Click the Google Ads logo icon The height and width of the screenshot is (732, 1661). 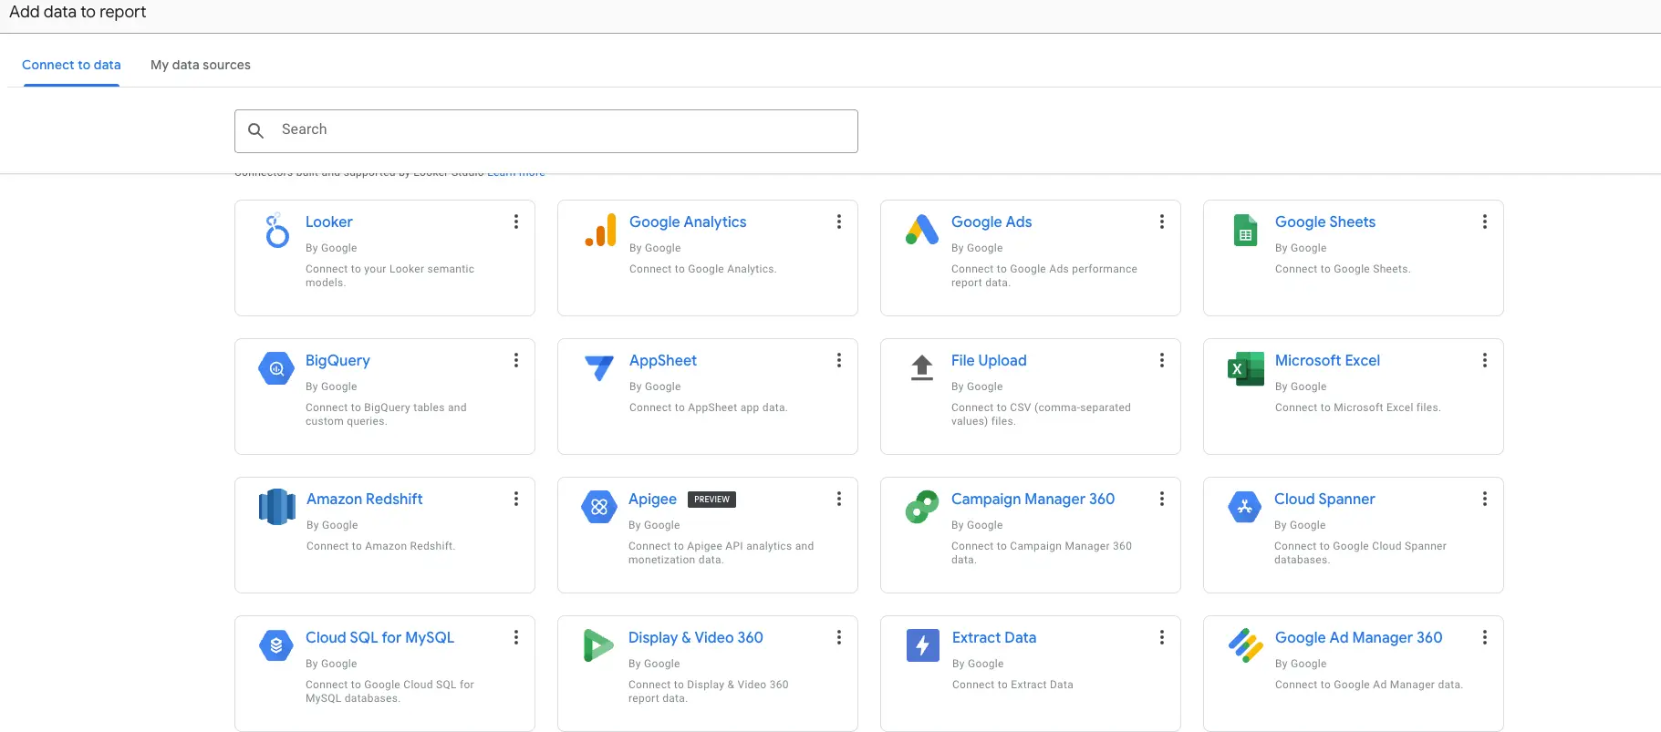[x=922, y=230]
